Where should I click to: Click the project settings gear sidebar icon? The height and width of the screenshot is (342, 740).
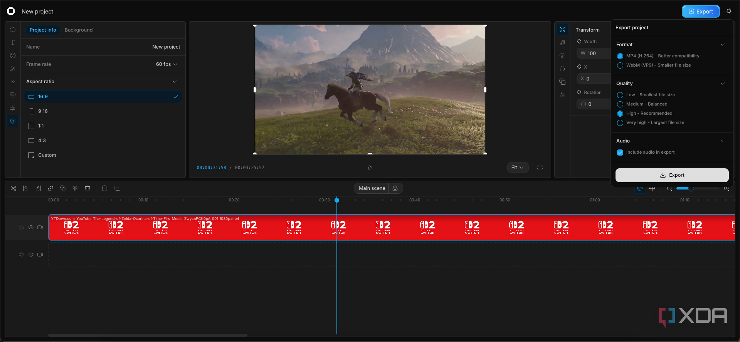pos(13,121)
